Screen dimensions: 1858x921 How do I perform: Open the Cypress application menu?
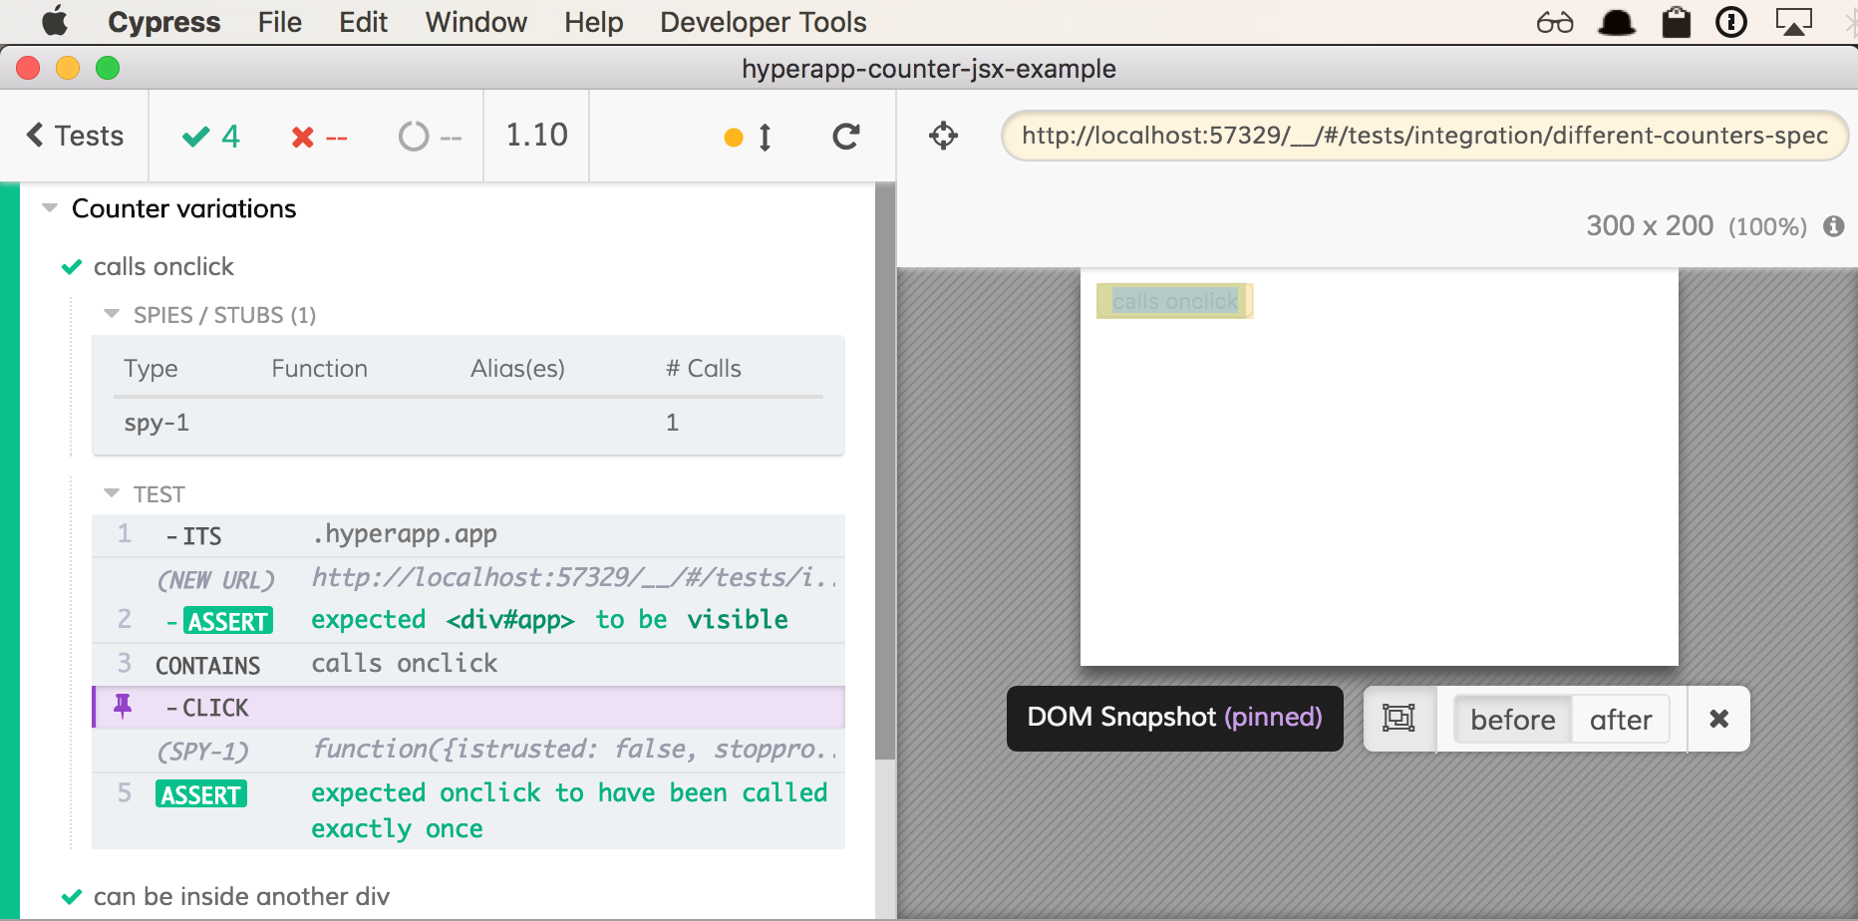(164, 22)
